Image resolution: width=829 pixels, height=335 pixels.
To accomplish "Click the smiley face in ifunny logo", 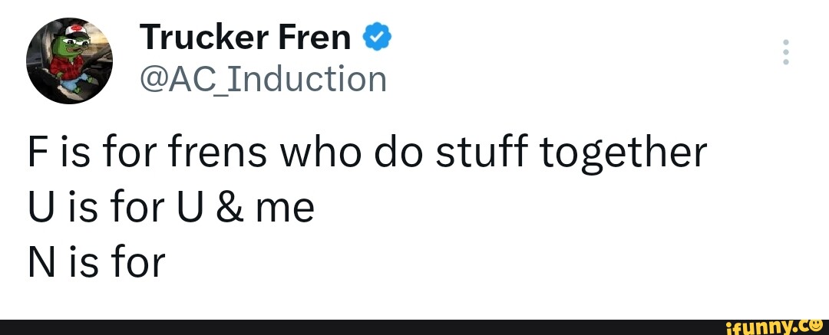I will click(816, 324).
